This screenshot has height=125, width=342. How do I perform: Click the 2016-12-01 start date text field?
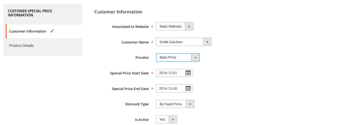click(171, 73)
